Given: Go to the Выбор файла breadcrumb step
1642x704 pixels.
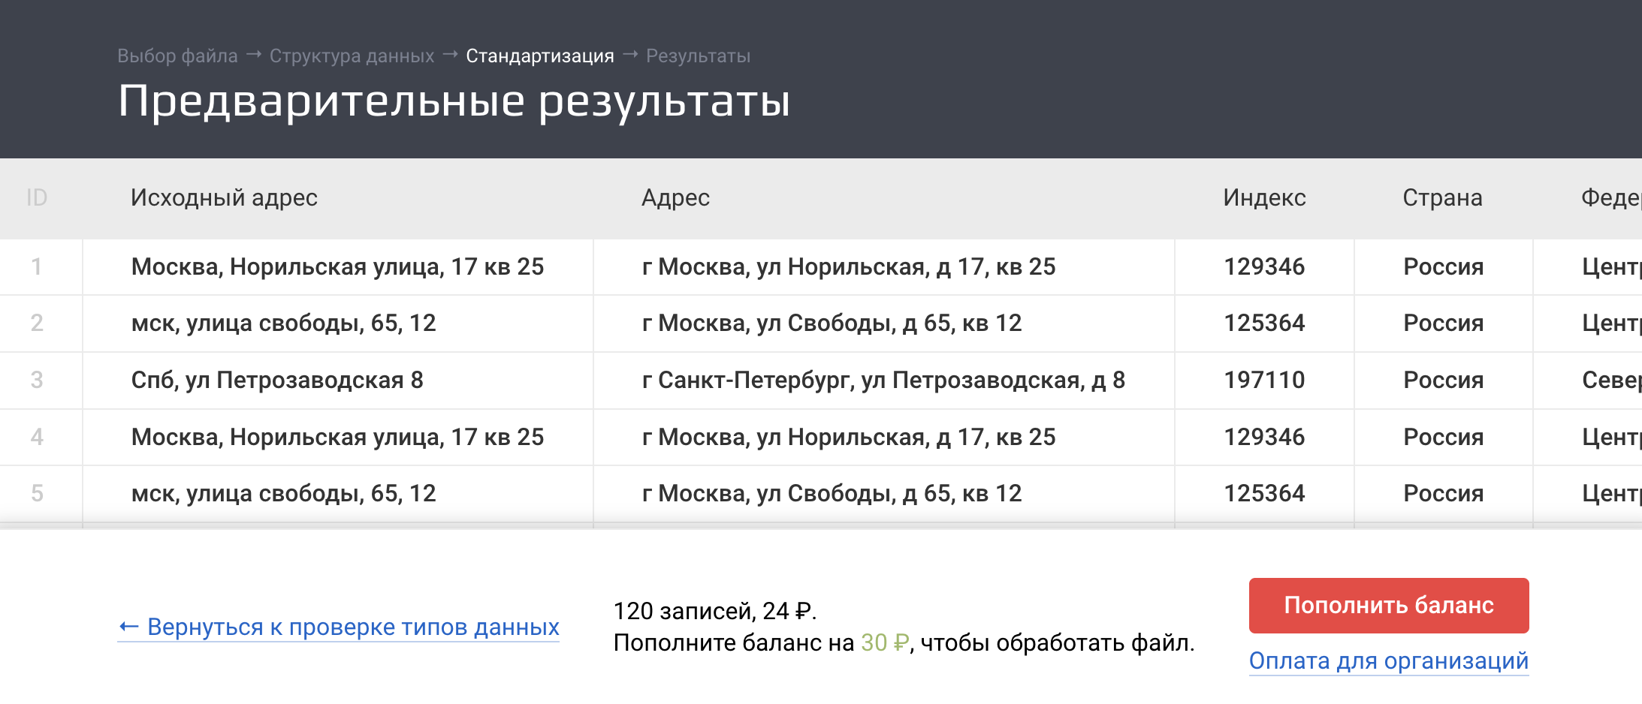Looking at the screenshot, I should click(x=177, y=56).
